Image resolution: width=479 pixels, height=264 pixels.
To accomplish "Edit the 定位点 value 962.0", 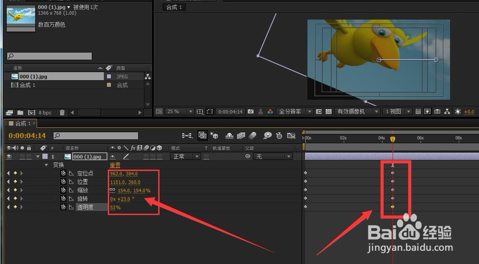I will 116,174.
